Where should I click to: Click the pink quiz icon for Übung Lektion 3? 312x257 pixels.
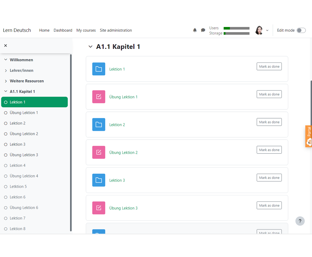click(99, 208)
